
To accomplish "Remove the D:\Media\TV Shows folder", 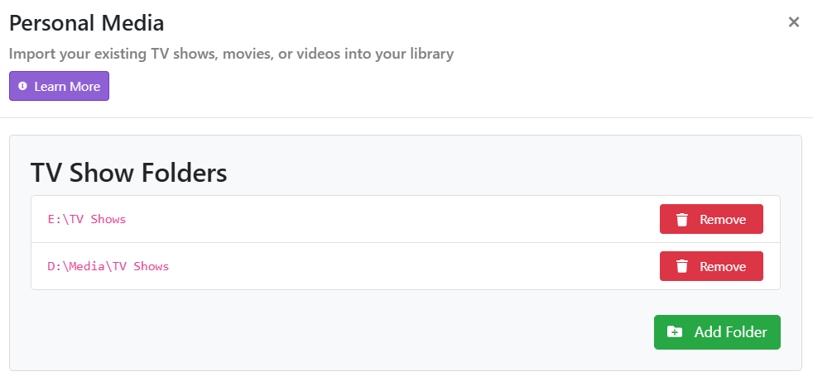I will [x=711, y=267].
